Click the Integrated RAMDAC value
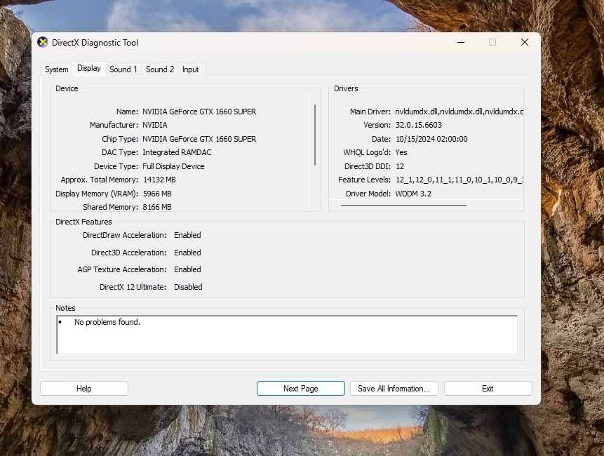Image resolution: width=604 pixels, height=456 pixels. pos(177,152)
